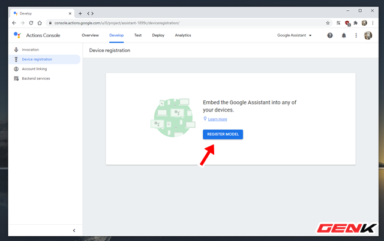Reload the page
Screen dimensions: 384x241
tap(31, 23)
